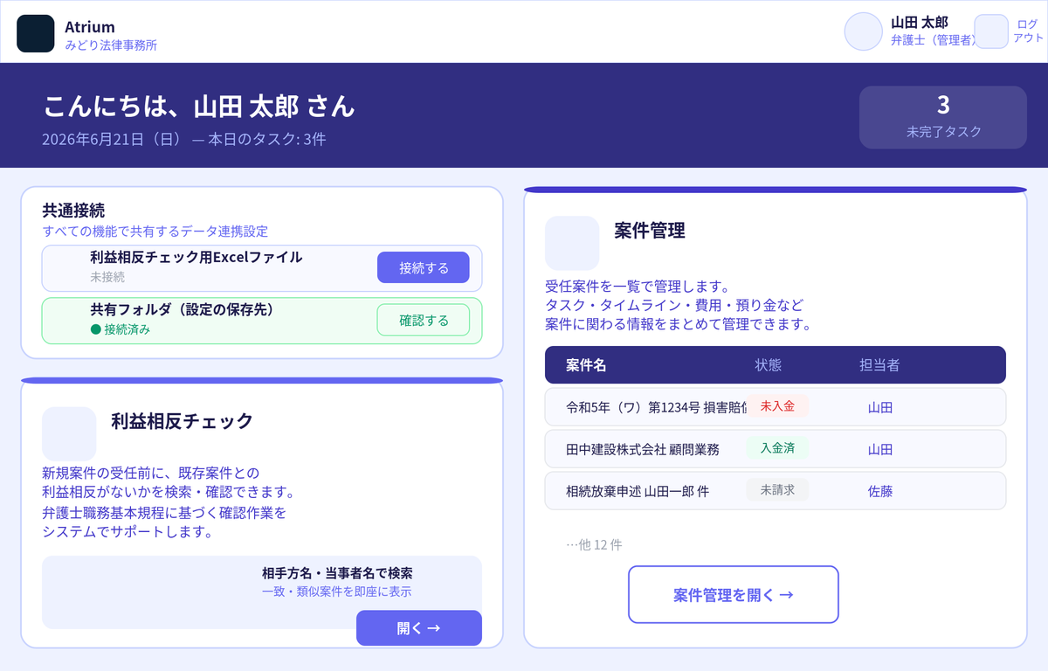The image size is (1048, 671).
Task: Click the 未請求 status badge
Action: coord(777,490)
